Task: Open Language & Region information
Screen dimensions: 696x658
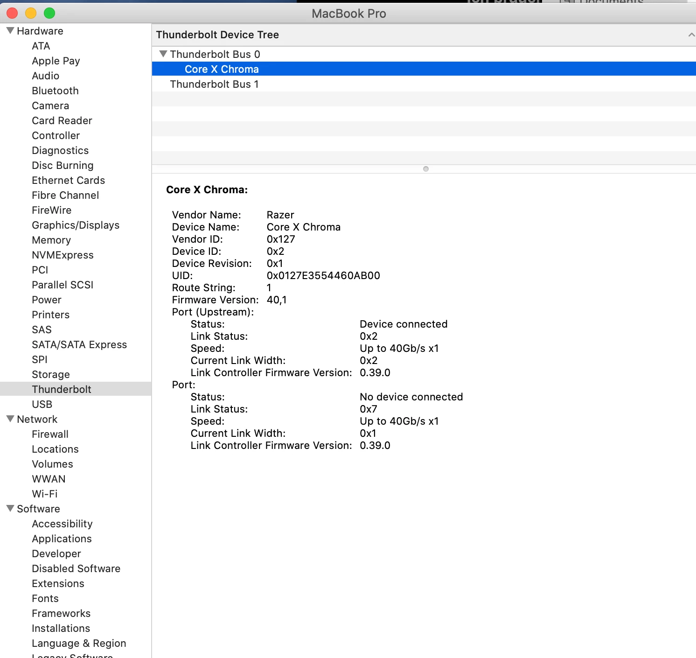Action: pos(79,643)
